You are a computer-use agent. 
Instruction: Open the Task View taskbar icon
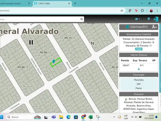click(46, 117)
